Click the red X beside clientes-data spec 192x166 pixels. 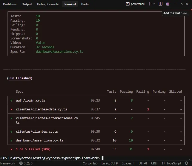point(11,109)
